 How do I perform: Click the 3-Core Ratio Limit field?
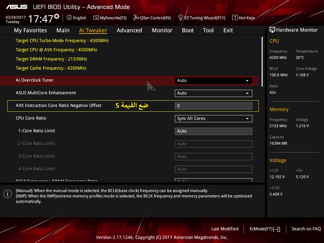[x=214, y=156]
